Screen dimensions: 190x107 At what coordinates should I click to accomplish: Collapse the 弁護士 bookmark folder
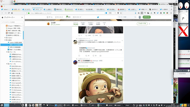coord(5,40)
